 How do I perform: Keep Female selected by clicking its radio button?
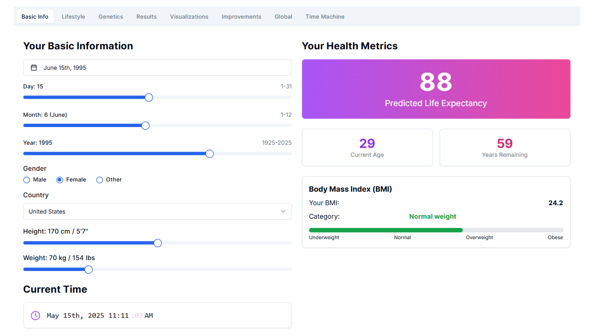coord(60,180)
